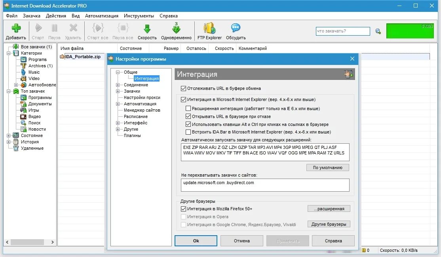Collapse the Категории tree node
This screenshot has height=257, width=441.
point(8,53)
